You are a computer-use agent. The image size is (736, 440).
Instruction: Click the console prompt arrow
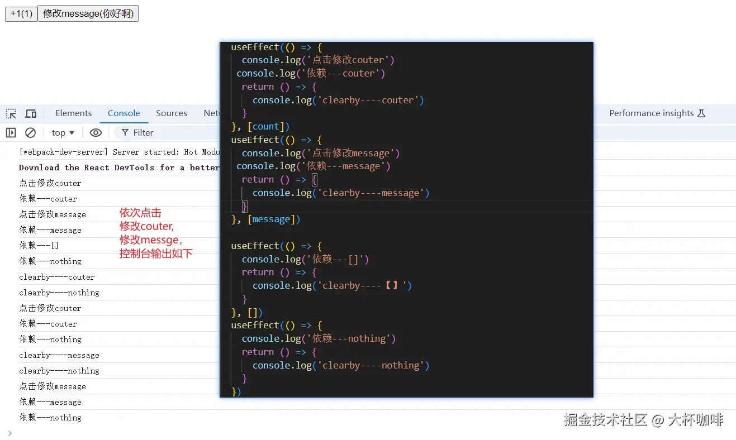pos(10,433)
